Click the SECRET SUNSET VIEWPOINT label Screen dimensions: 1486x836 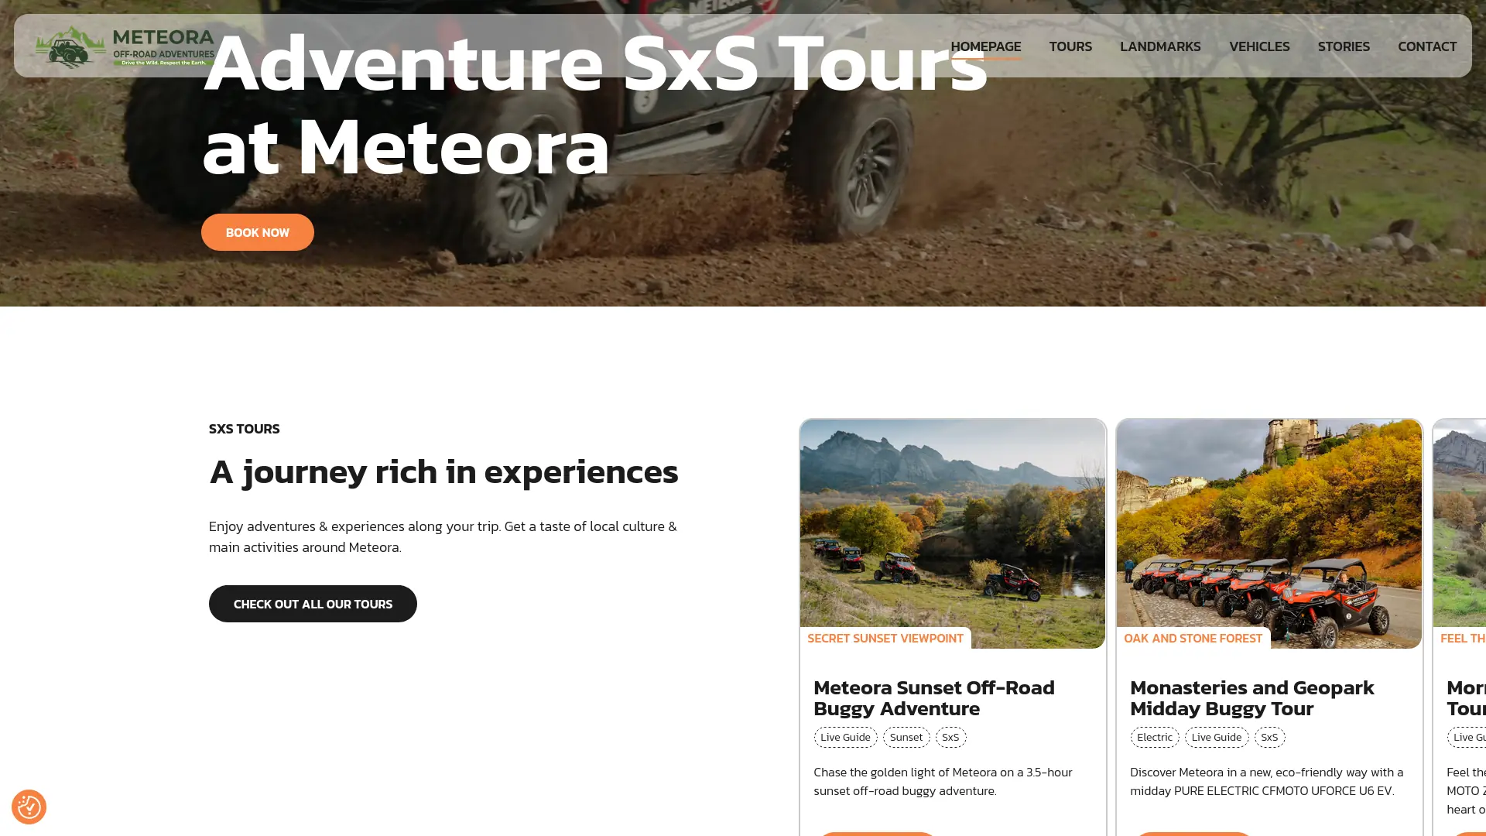pos(885,638)
